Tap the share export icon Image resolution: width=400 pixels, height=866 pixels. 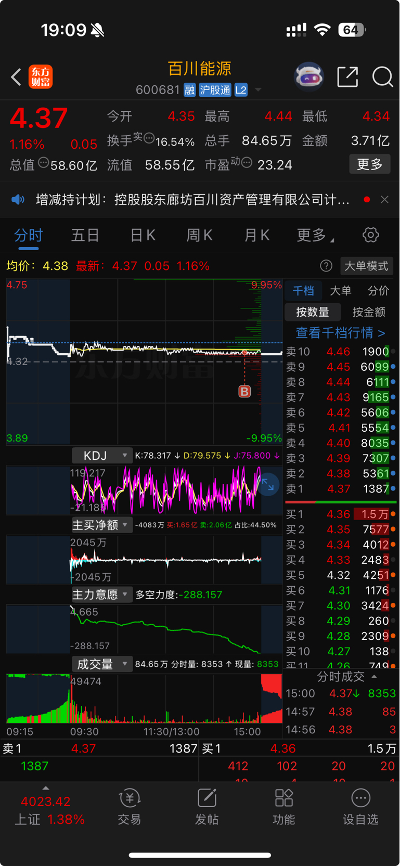[347, 77]
